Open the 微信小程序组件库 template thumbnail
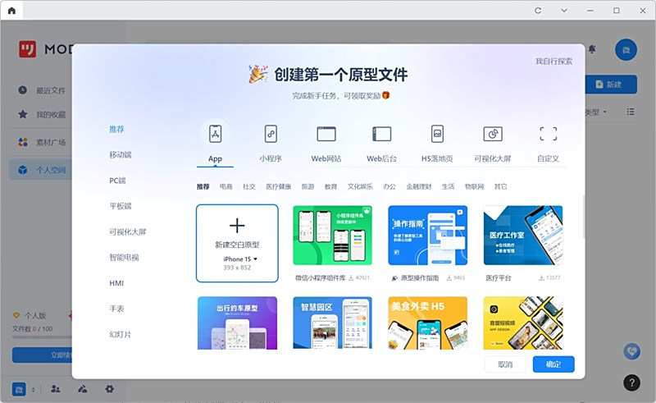 pos(332,236)
